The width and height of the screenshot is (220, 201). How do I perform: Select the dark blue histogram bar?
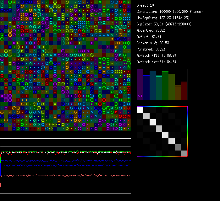[x=146, y=88]
